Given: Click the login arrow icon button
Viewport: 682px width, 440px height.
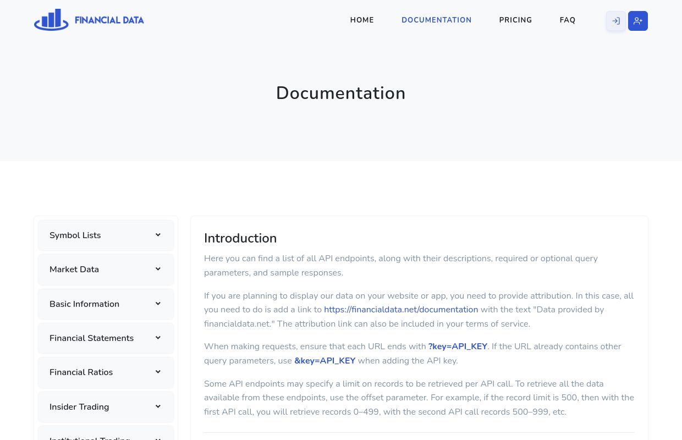Looking at the screenshot, I should (x=616, y=21).
